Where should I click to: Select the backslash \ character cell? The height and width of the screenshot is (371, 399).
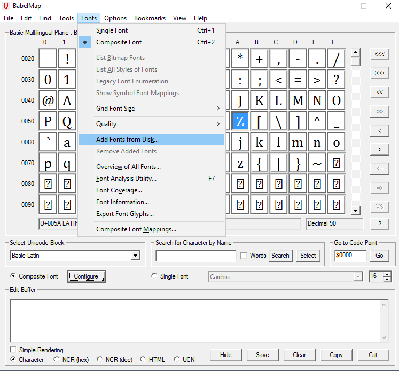[279, 121]
